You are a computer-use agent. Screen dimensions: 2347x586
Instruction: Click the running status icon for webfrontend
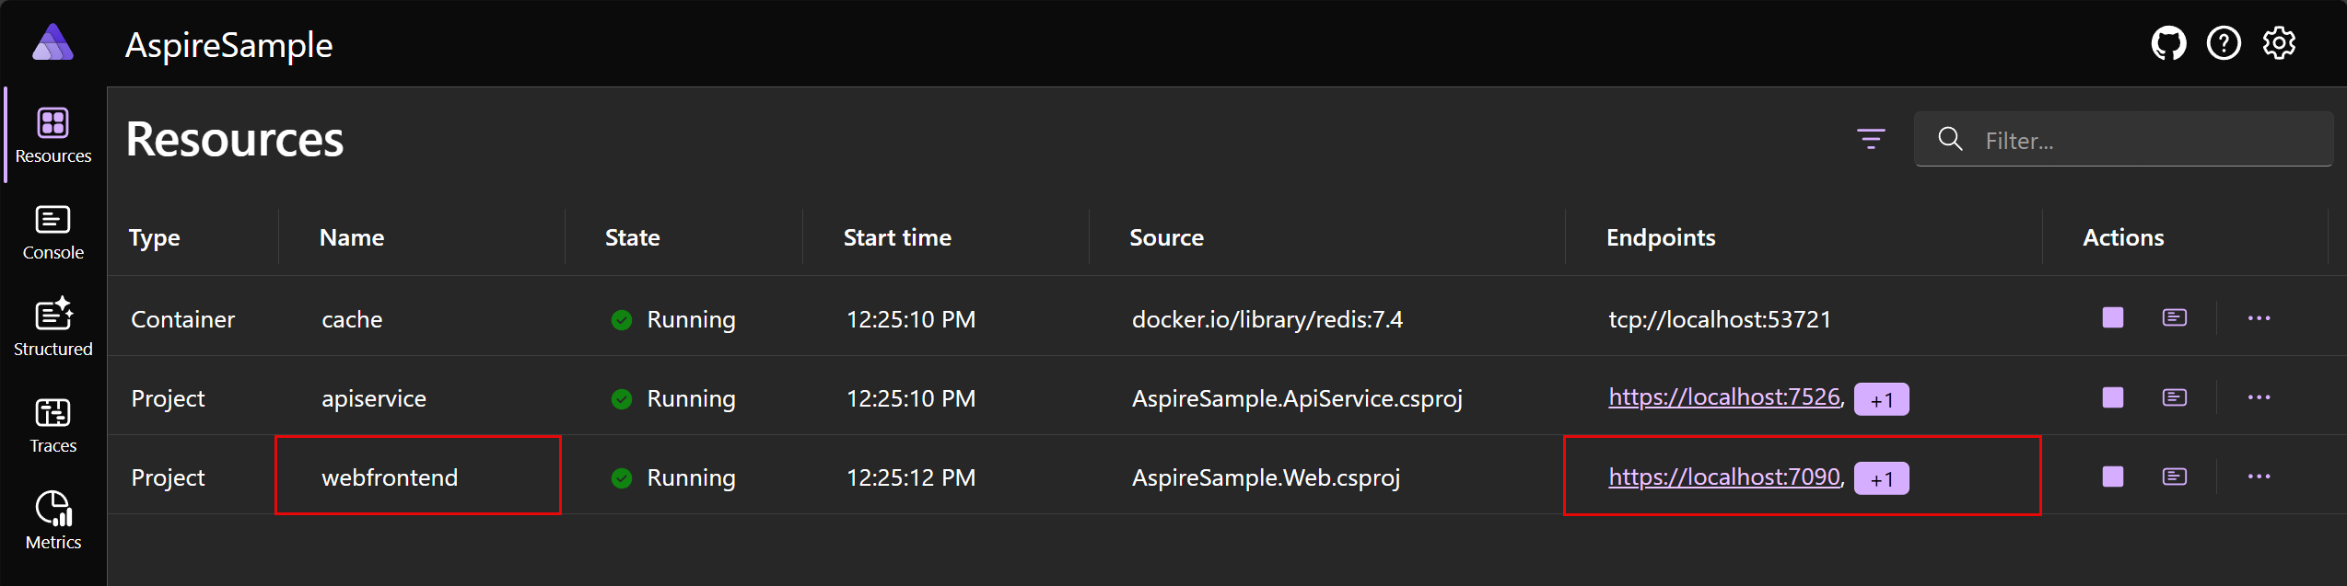pyautogui.click(x=622, y=477)
